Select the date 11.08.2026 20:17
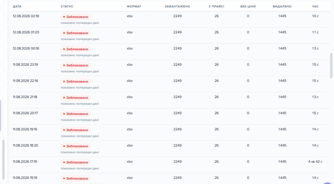Image resolution: width=334 pixels, height=184 pixels. tap(25, 113)
